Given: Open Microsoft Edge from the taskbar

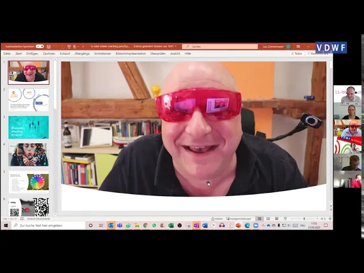Looking at the screenshot, I should pyautogui.click(x=247, y=225).
